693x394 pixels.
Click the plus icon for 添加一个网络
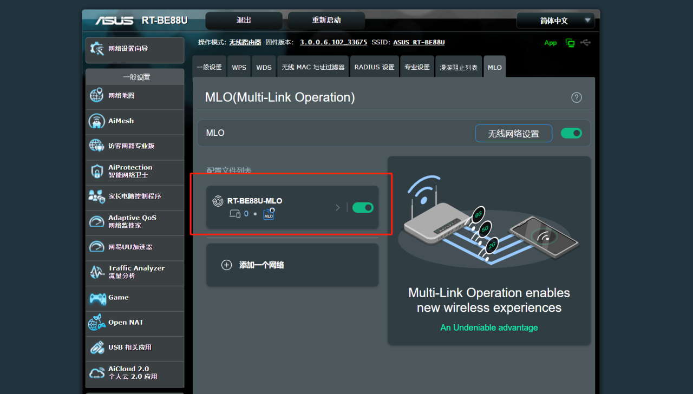(227, 265)
